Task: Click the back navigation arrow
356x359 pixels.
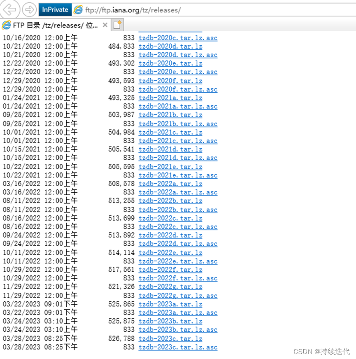Action: 10,9
